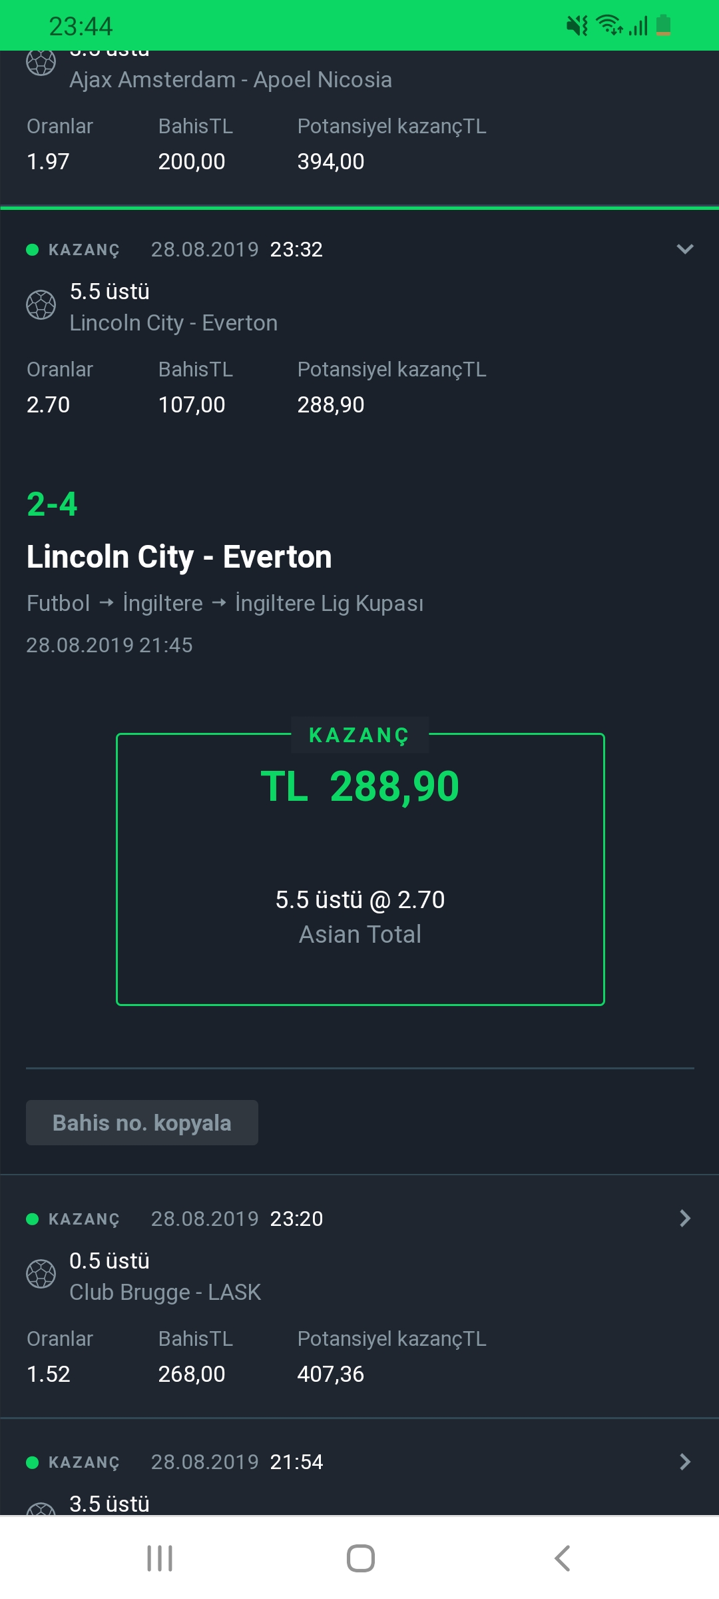
Task: Open the Android recent apps button
Action: [160, 1558]
